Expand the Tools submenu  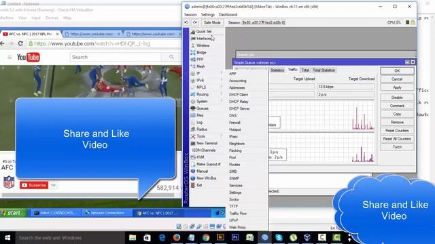coord(207,136)
